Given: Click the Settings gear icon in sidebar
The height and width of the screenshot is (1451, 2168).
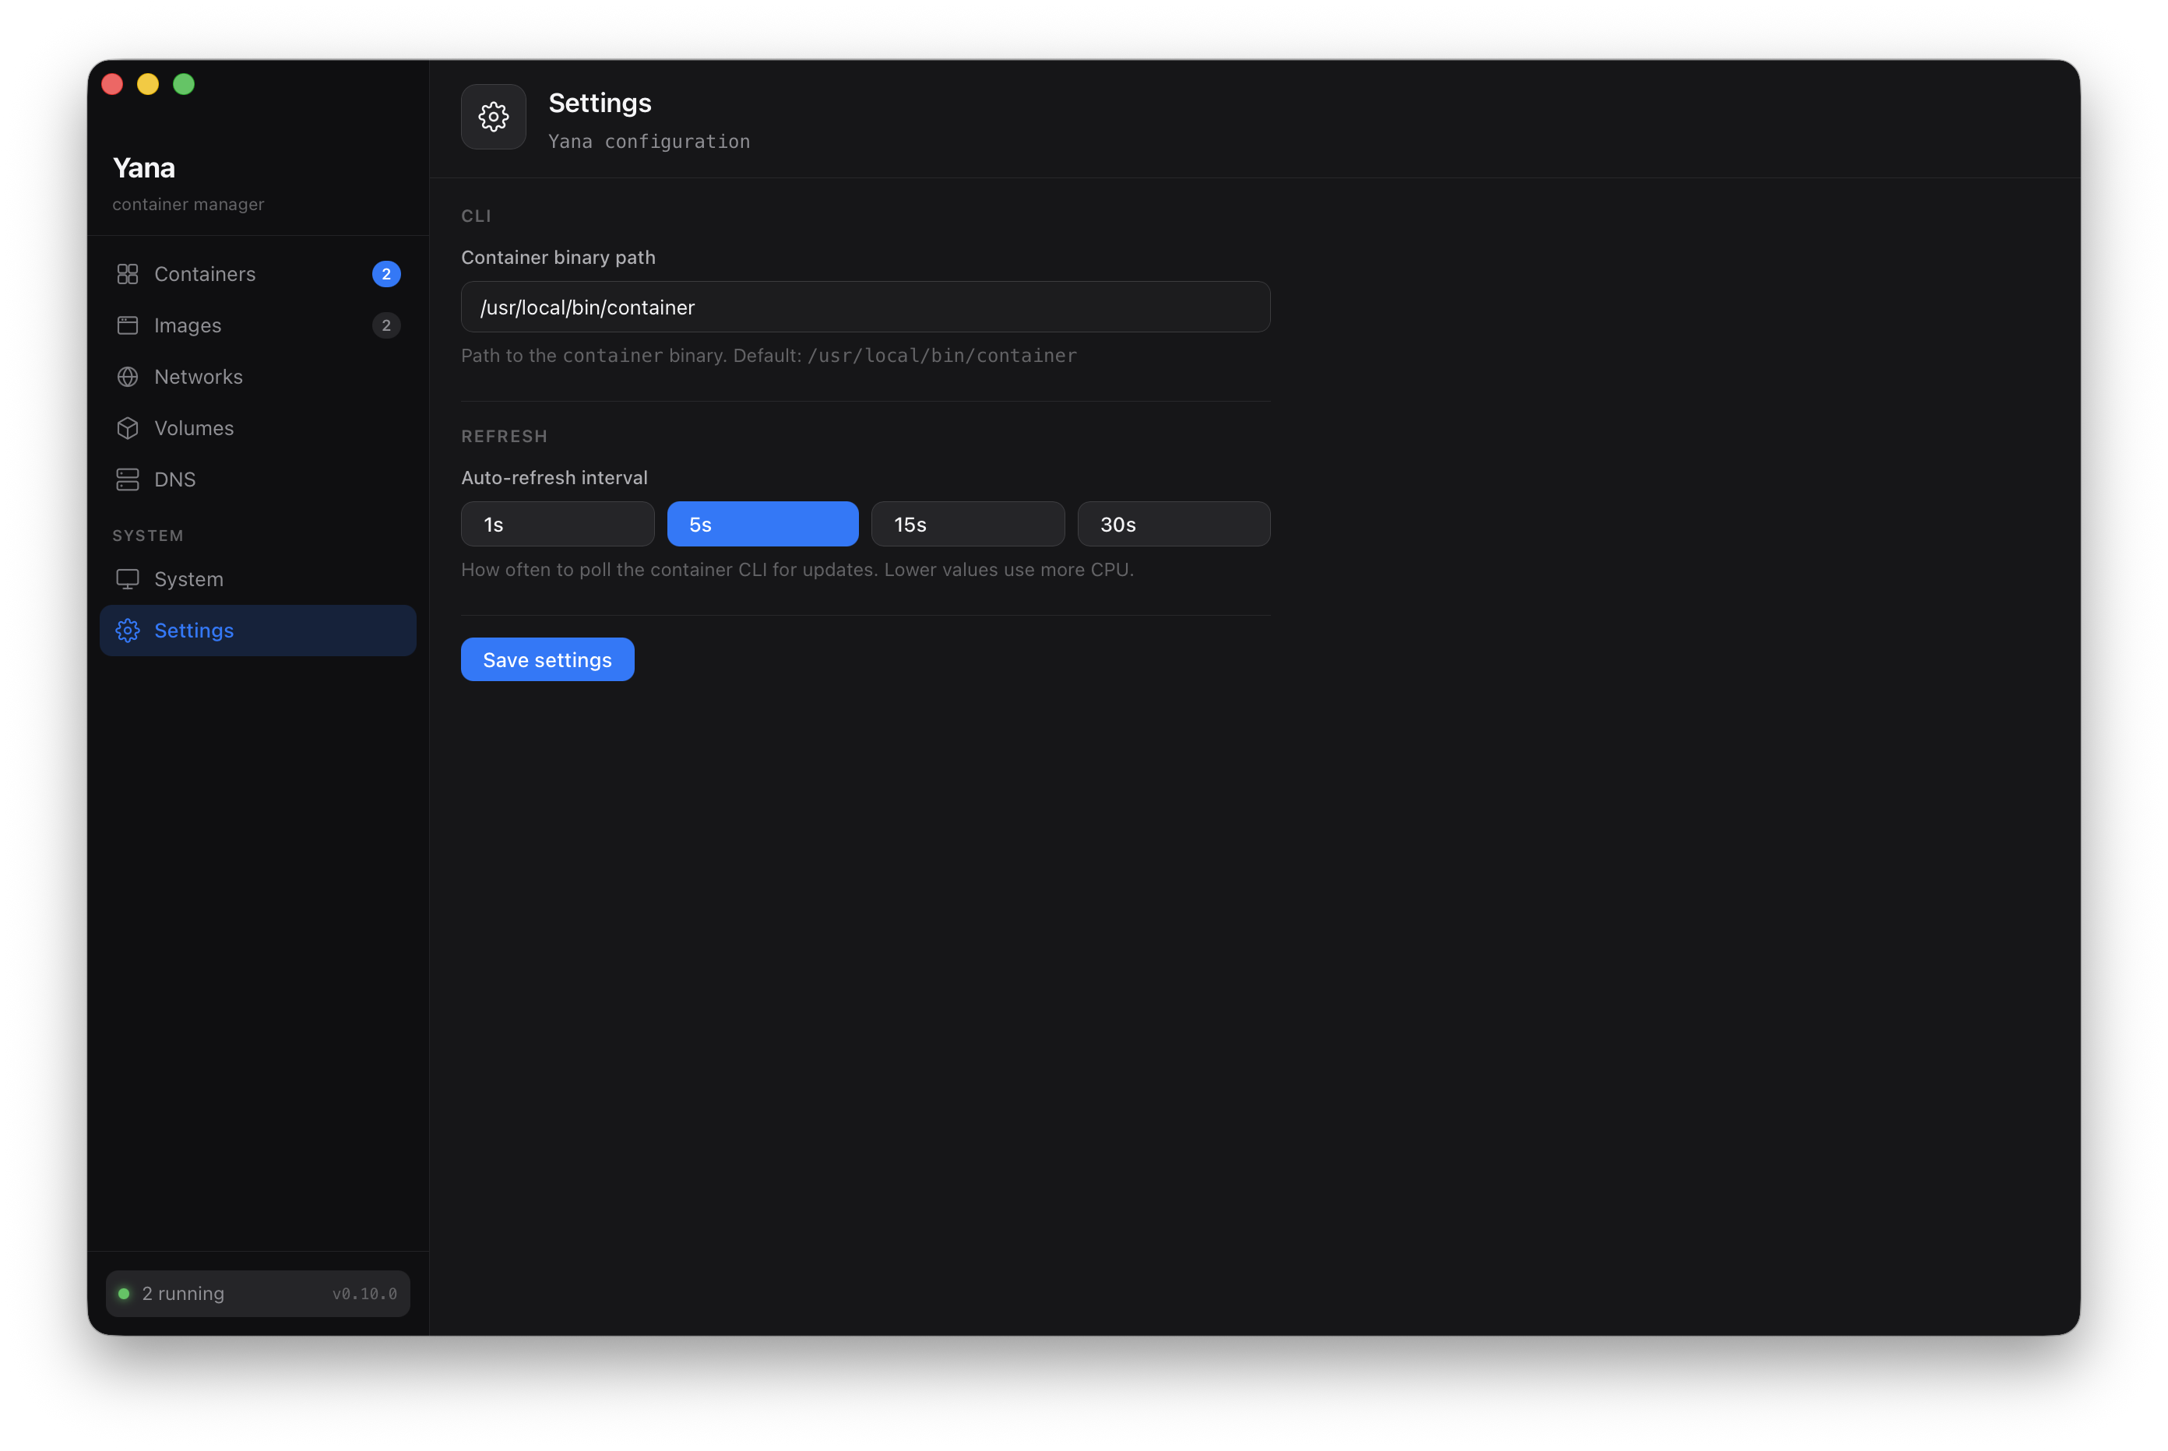Looking at the screenshot, I should point(128,631).
